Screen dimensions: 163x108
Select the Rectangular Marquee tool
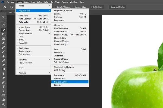[4, 21]
